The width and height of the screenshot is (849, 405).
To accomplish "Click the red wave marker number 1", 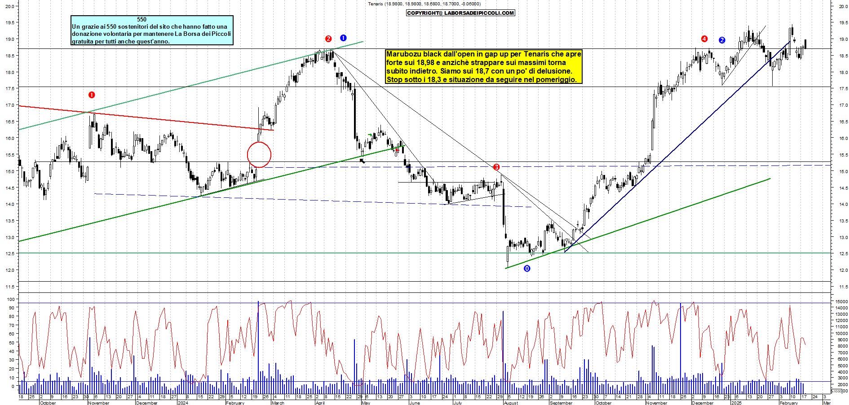I will 92,95.
